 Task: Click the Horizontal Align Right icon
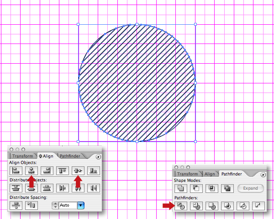pos(47,170)
